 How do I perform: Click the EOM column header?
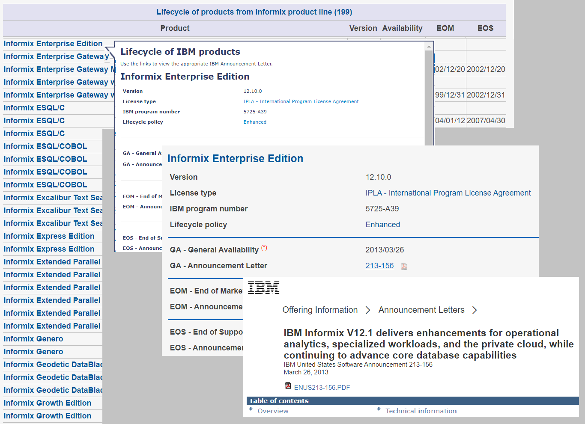pyautogui.click(x=445, y=28)
